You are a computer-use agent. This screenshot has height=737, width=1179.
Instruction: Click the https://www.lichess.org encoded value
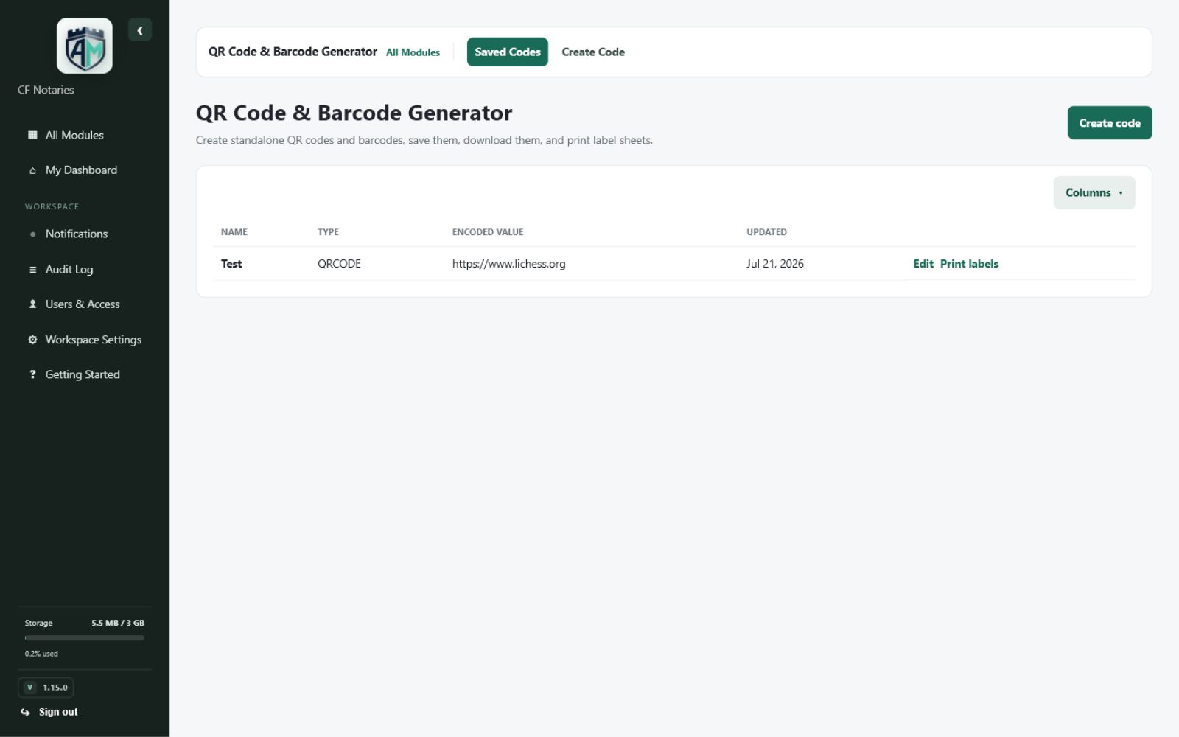click(509, 264)
